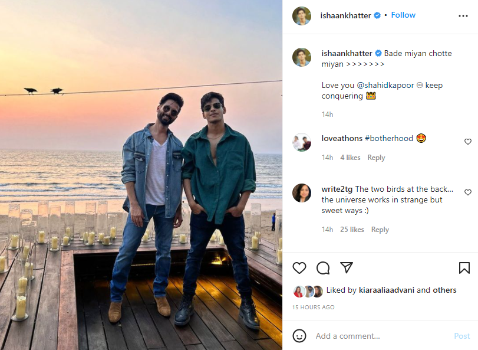This screenshot has width=478, height=350.
Task: Show others who liked the post
Action: pyautogui.click(x=444, y=290)
